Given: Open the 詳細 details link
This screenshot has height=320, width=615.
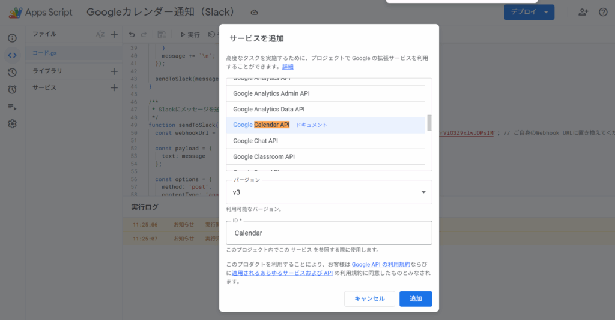Looking at the screenshot, I should tap(288, 67).
